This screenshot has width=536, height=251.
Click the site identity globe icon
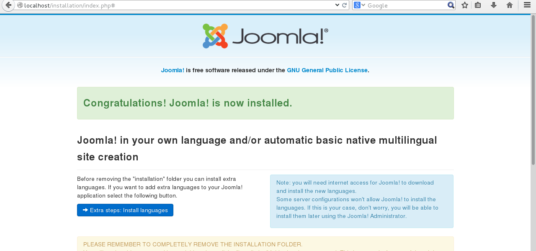tap(20, 5)
